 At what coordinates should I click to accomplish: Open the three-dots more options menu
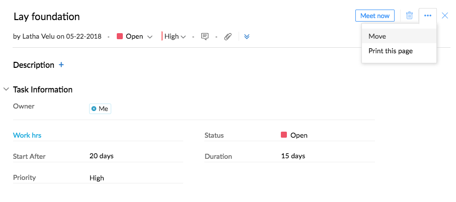pyautogui.click(x=427, y=16)
